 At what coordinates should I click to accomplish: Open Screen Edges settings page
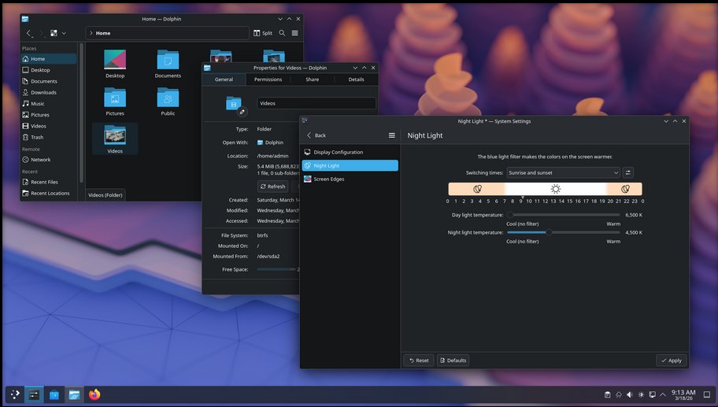click(350, 179)
